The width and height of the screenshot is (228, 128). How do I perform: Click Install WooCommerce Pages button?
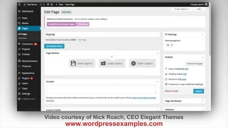pyautogui.click(x=61, y=24)
